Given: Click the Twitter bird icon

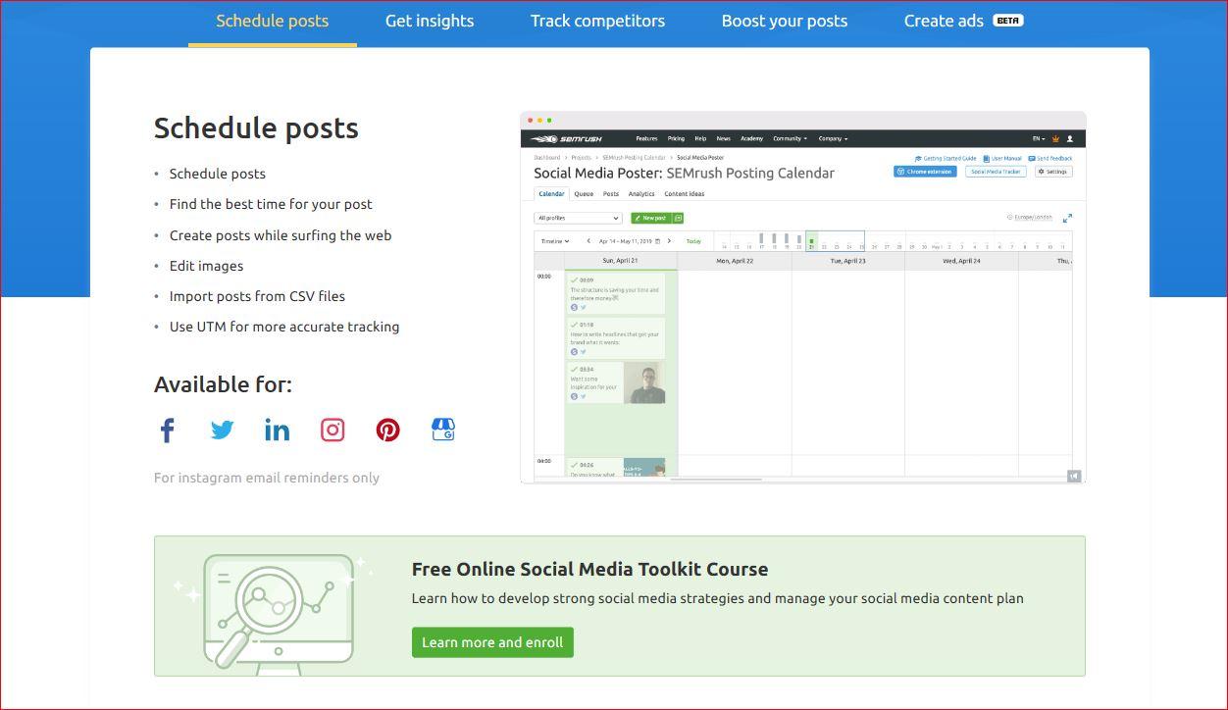Looking at the screenshot, I should point(223,430).
